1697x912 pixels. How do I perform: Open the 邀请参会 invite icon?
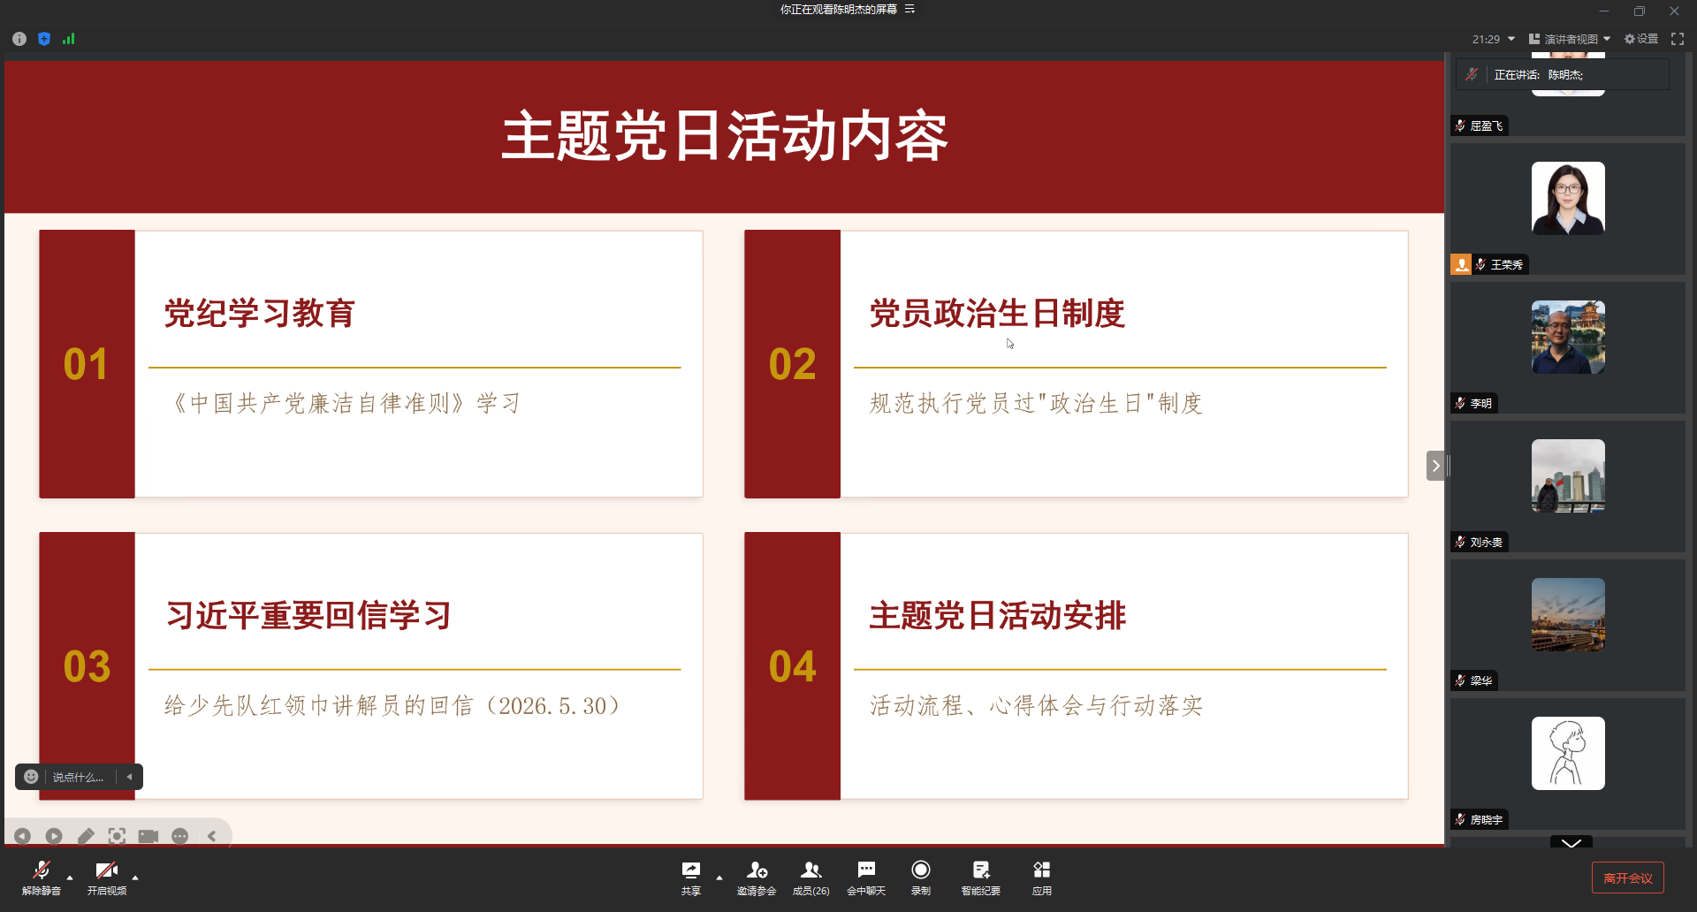[757, 878]
